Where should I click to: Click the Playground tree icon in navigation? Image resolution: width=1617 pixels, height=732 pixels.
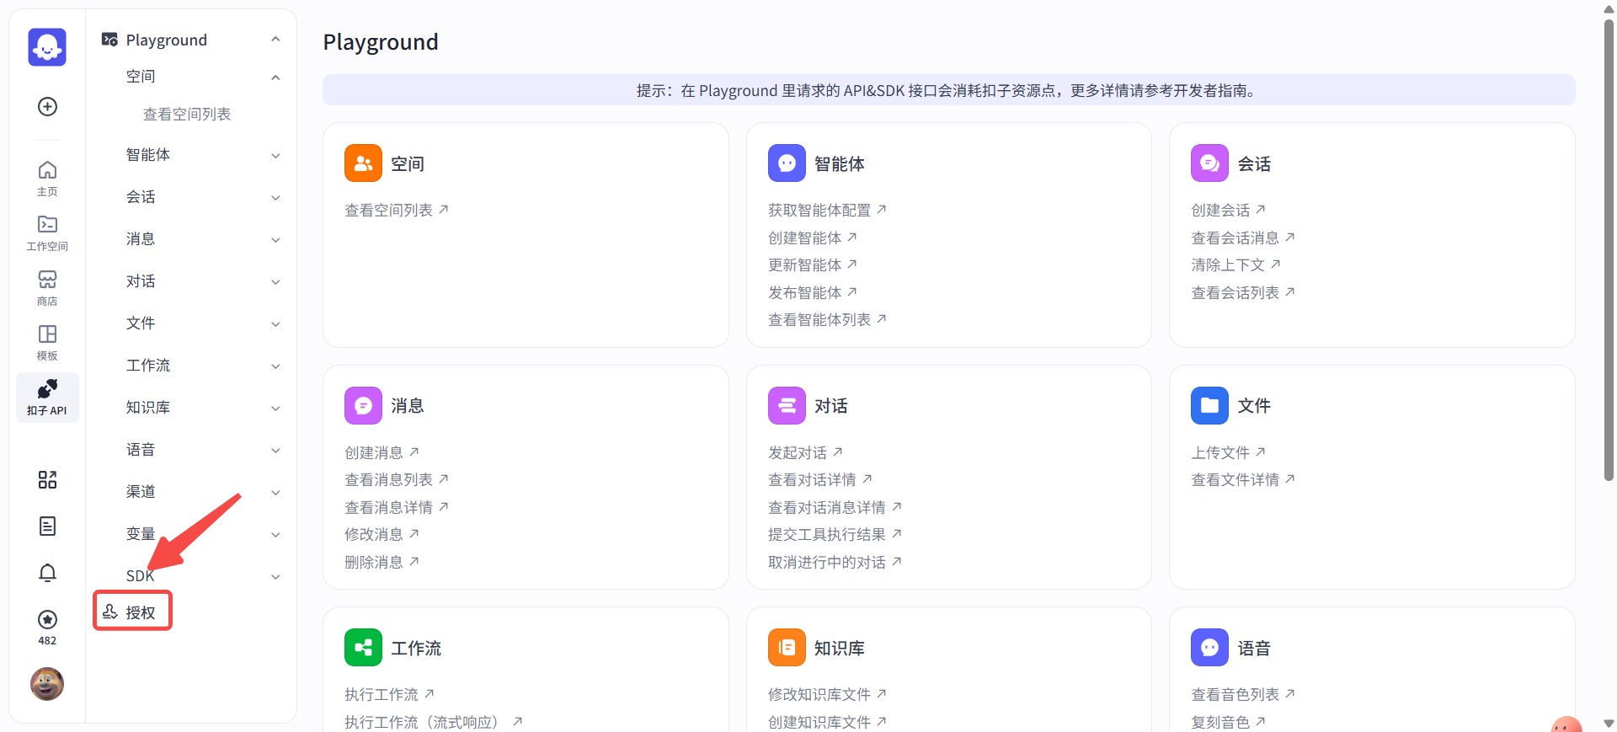[109, 40]
